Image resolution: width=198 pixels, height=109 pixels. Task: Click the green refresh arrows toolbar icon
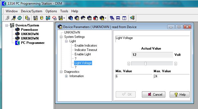pos(20,18)
